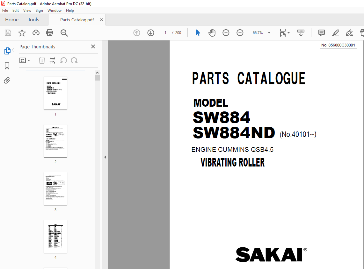Close the Parts Catalog.pdf tab
The width and height of the screenshot is (364, 269).
[101, 20]
